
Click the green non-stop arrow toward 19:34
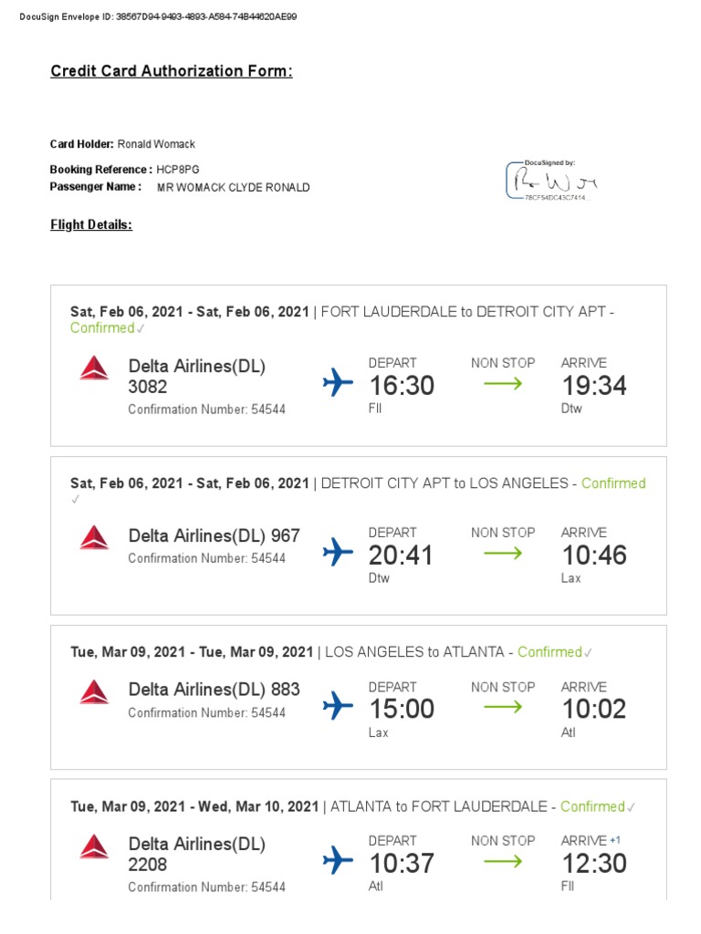[503, 384]
